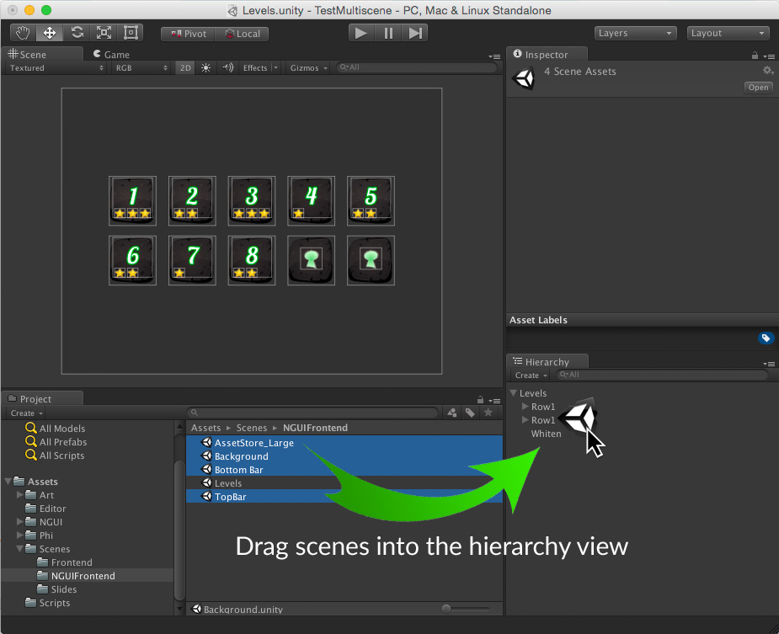Image resolution: width=779 pixels, height=634 pixels.
Task: Open the Layout dropdown
Action: click(728, 34)
